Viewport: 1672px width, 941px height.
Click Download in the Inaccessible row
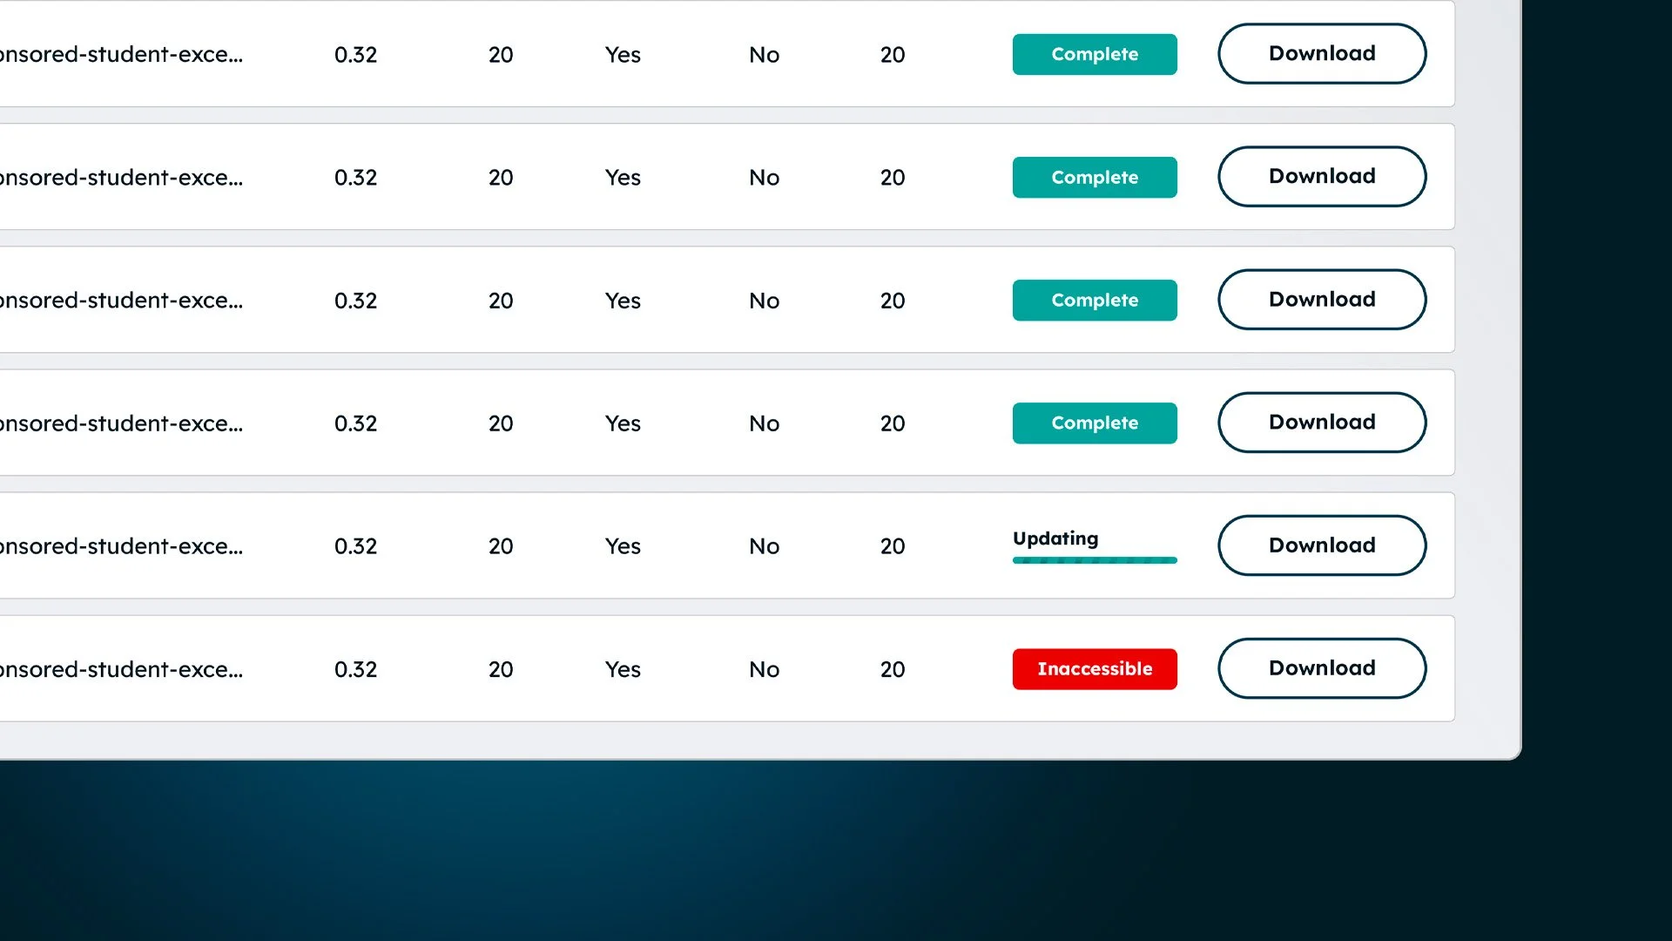[x=1321, y=668]
